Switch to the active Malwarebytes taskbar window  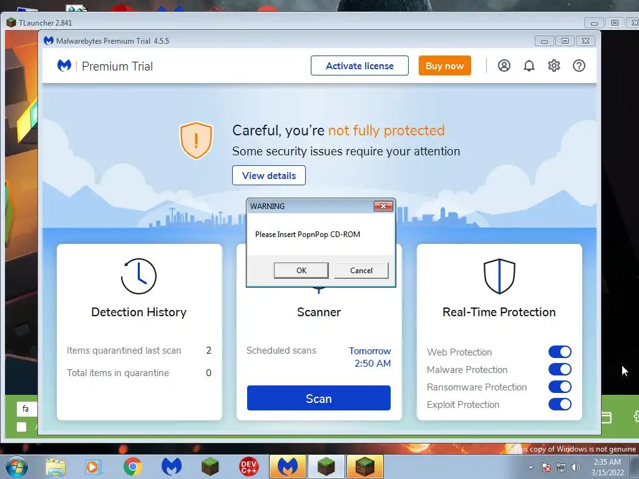coord(287,467)
